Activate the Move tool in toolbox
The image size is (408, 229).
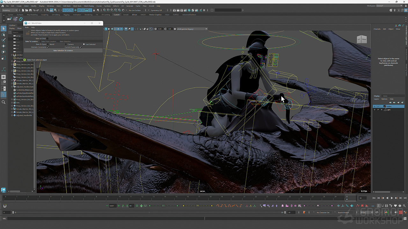point(4,46)
